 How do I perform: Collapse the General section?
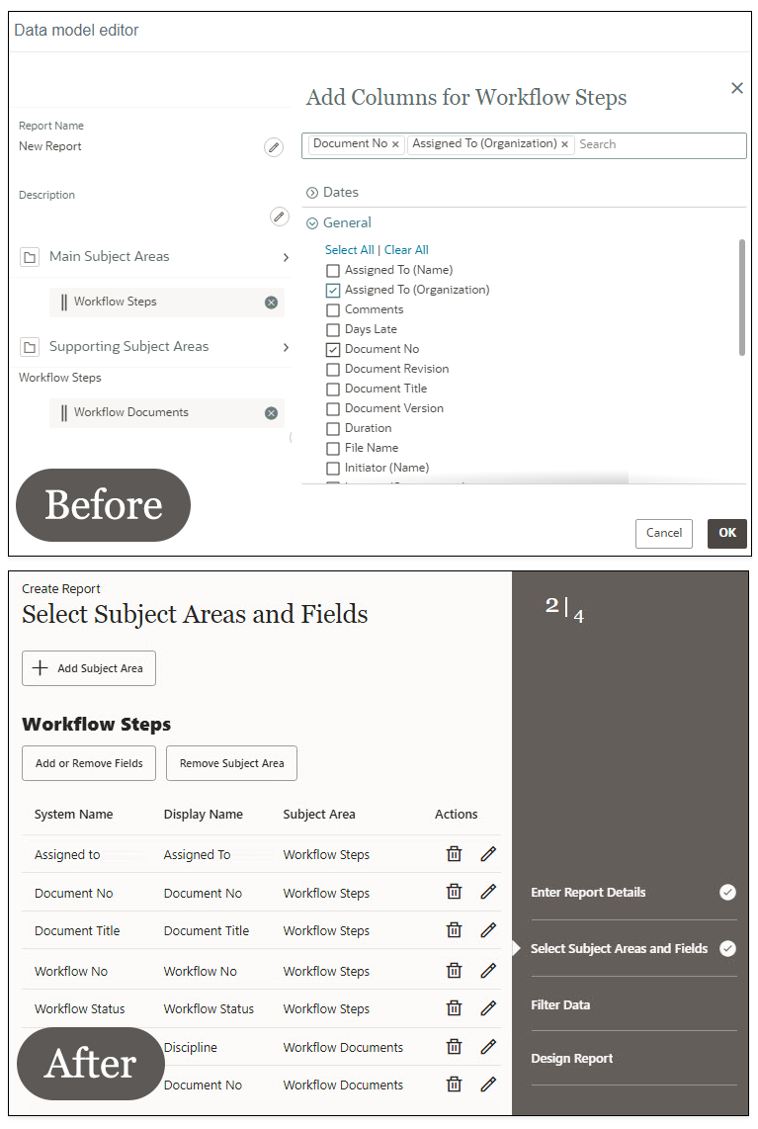pyautogui.click(x=312, y=223)
